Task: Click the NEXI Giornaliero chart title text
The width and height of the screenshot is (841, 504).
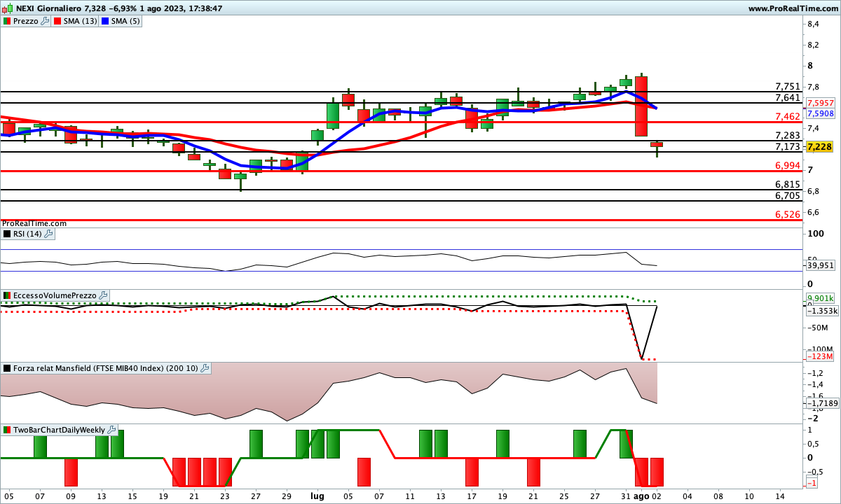Action: pos(48,8)
